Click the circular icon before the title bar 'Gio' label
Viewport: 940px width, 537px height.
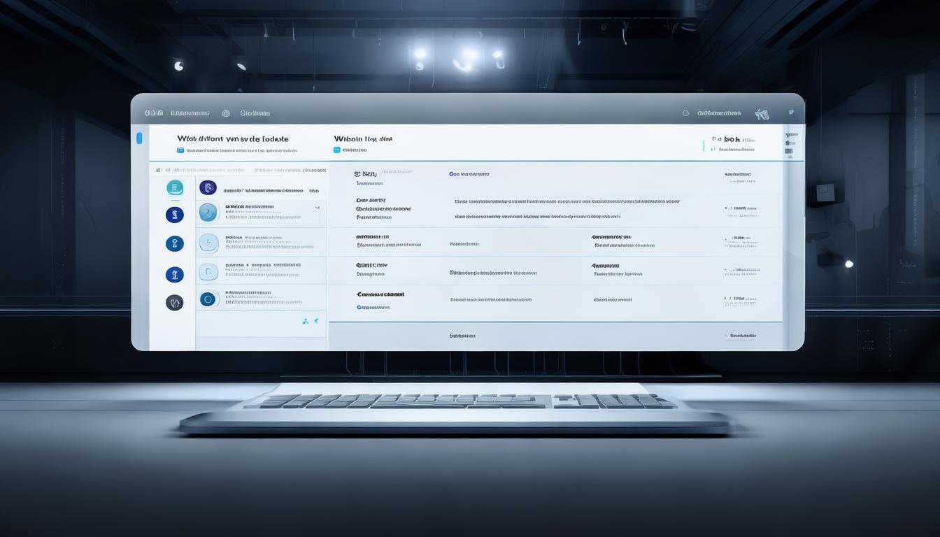(226, 113)
